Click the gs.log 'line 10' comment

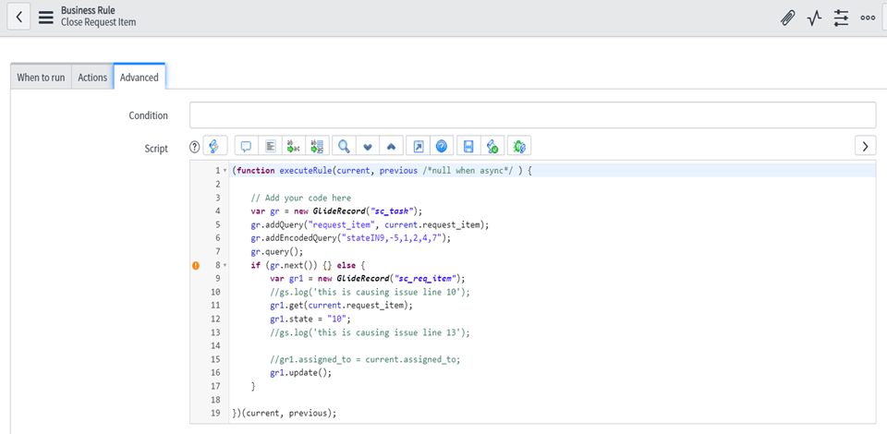click(370, 292)
